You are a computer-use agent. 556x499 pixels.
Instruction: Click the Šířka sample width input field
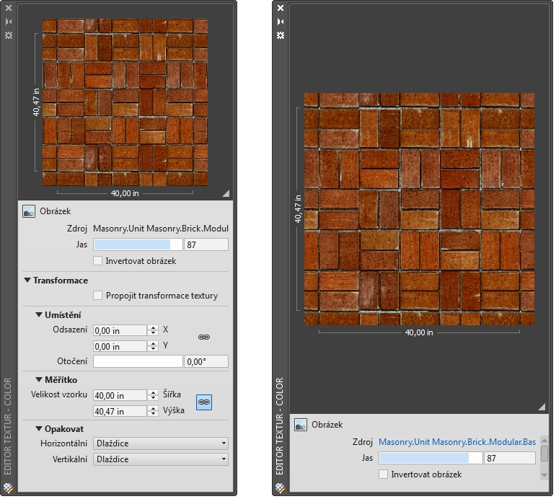[120, 395]
